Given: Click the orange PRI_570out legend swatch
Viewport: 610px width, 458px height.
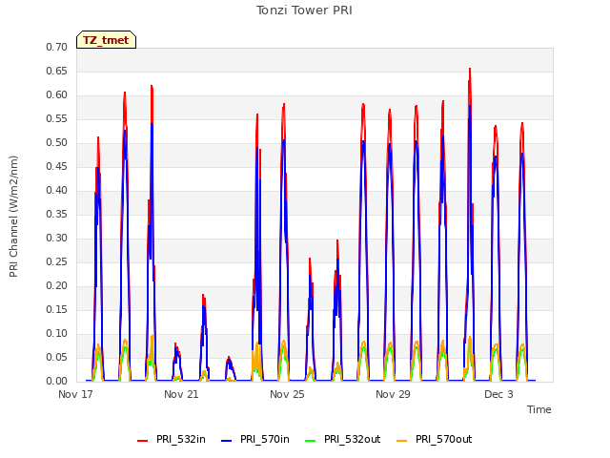Looking at the screenshot, I should [402, 441].
